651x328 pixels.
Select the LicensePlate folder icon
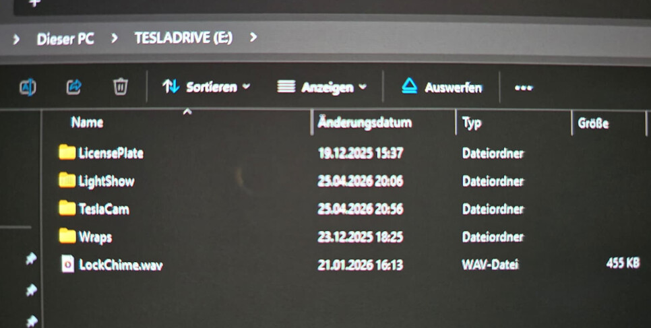pos(67,152)
